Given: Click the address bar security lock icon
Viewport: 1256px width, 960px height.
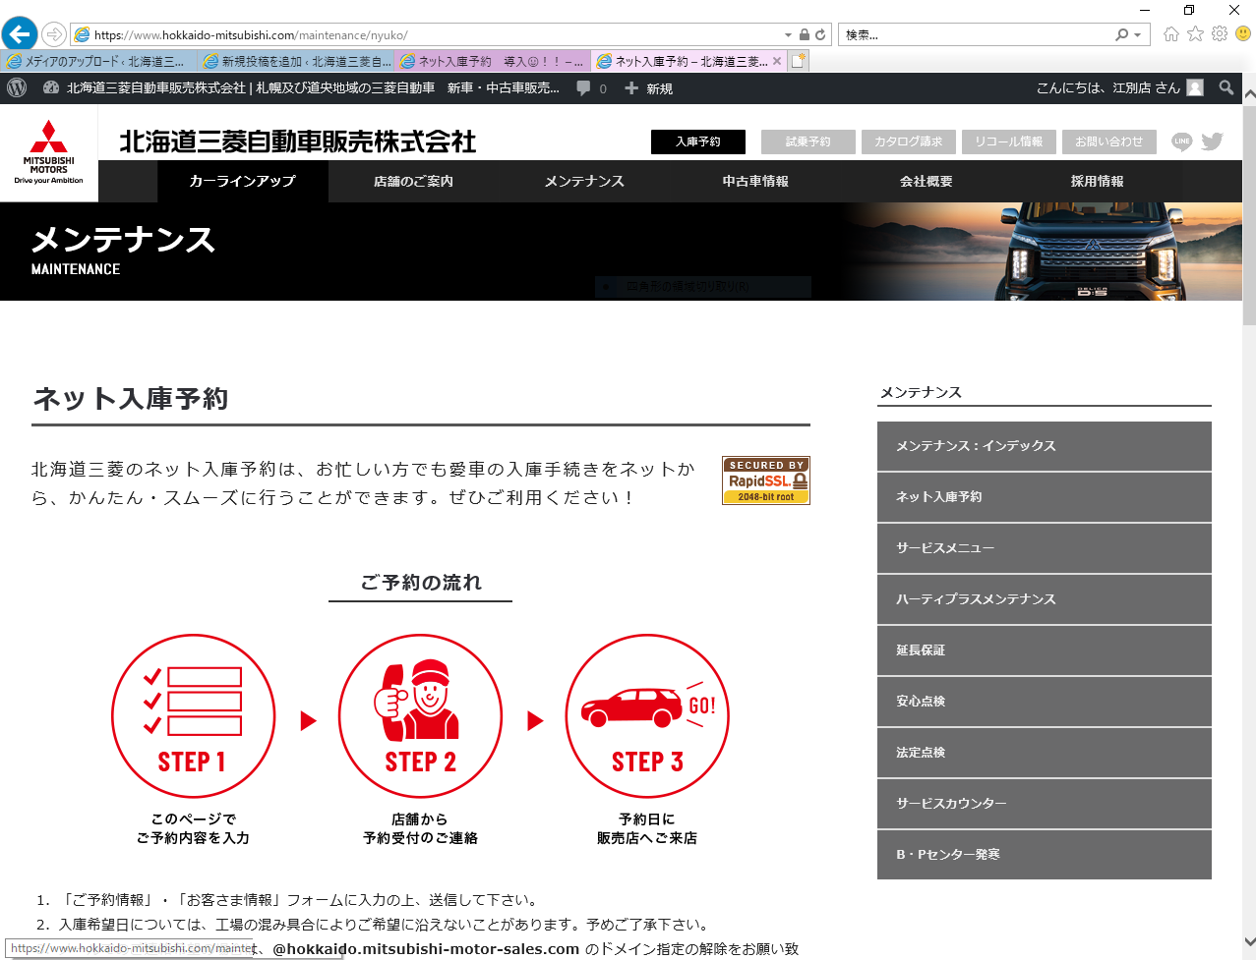Looking at the screenshot, I should (805, 34).
